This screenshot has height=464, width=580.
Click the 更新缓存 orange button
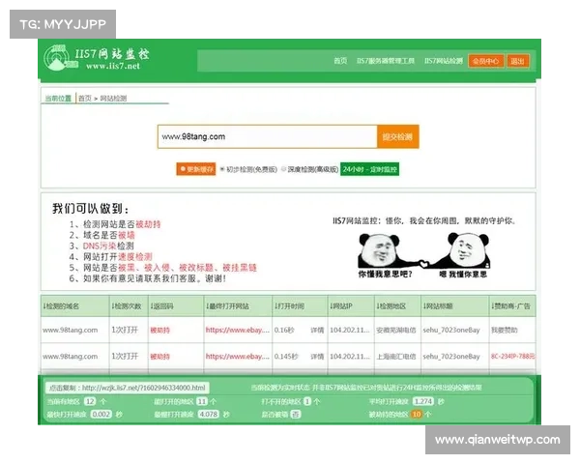click(x=196, y=169)
